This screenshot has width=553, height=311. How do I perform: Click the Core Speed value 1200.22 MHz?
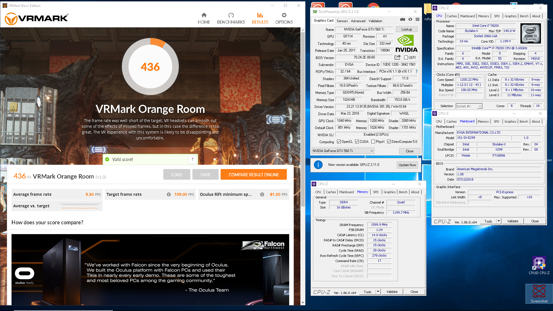[469, 80]
